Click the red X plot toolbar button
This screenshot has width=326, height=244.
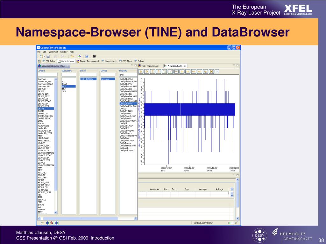211,71
